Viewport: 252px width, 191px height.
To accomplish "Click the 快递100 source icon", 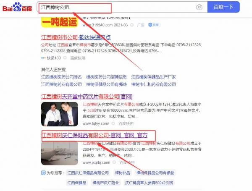I will point(44,58).
